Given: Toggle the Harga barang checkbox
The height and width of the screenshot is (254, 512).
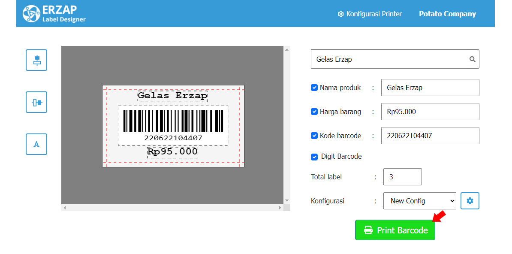Looking at the screenshot, I should pyautogui.click(x=314, y=112).
